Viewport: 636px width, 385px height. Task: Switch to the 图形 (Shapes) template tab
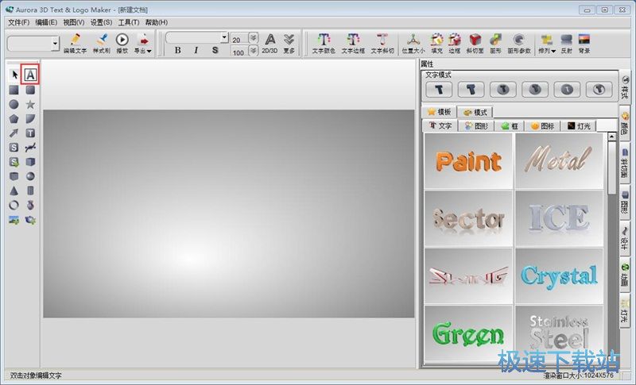(476, 126)
